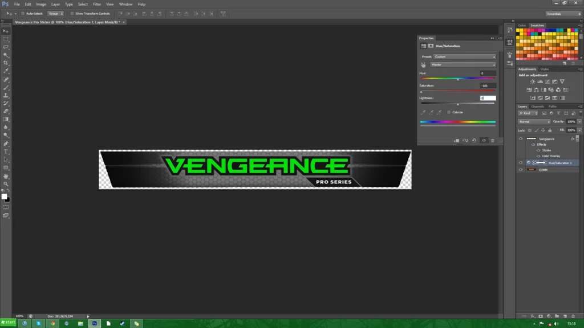Switch to the Styles tab
584x328 pixels.
[x=545, y=69]
